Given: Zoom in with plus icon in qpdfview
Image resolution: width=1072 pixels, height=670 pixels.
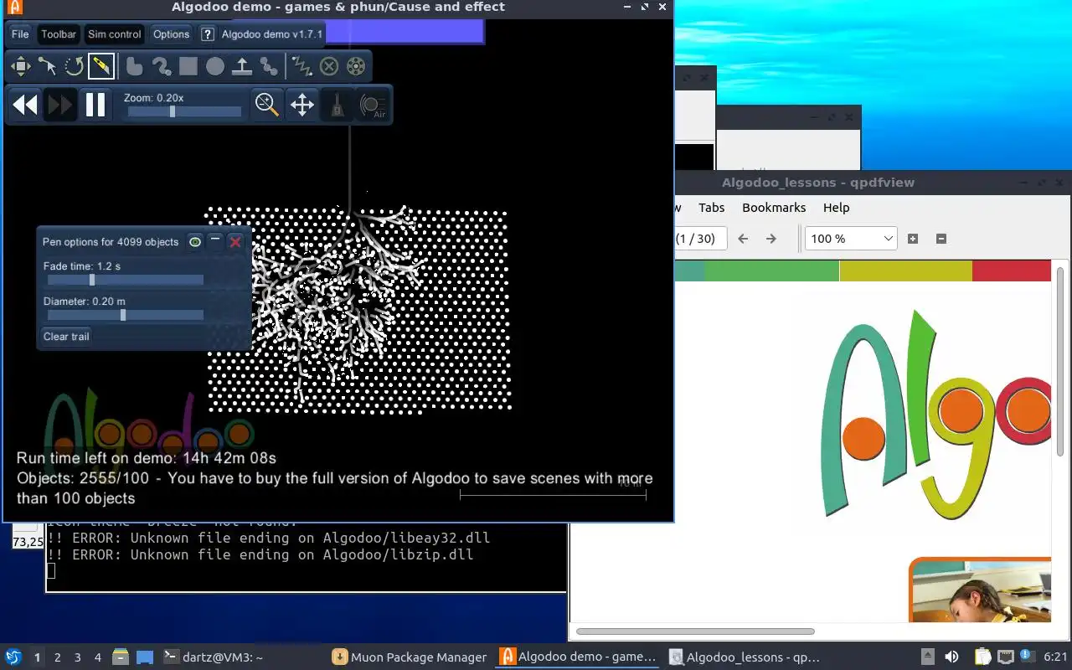Looking at the screenshot, I should [913, 239].
